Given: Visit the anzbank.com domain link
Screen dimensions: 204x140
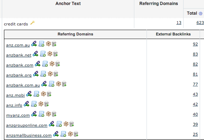Looking at the screenshot, I should point(20,65).
